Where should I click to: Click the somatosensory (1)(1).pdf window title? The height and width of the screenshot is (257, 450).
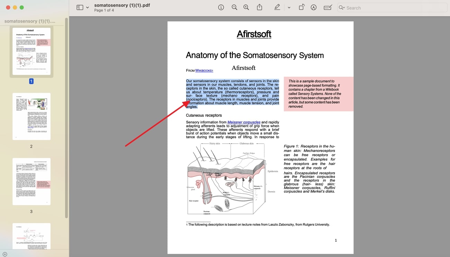coord(122,5)
